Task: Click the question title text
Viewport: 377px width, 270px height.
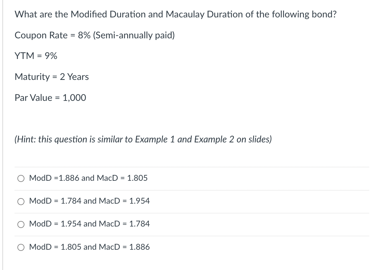Action: point(176,14)
